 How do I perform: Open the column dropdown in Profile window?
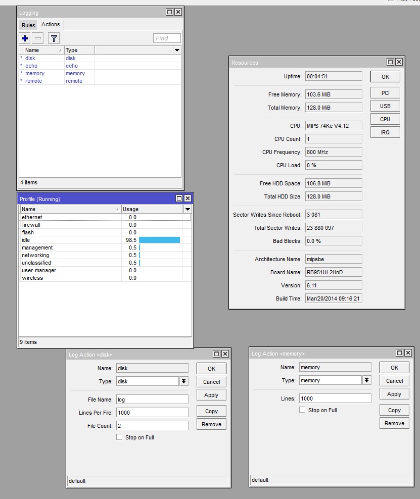(x=188, y=209)
